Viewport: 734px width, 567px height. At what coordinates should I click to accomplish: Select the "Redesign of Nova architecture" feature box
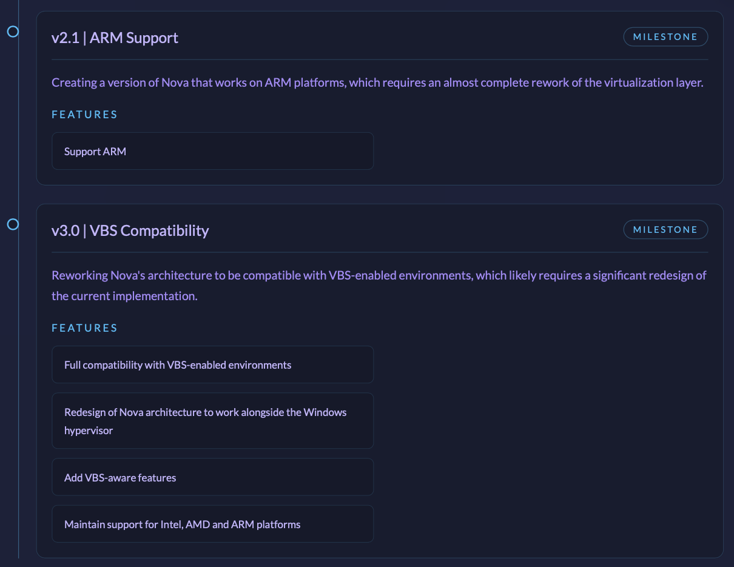click(212, 421)
